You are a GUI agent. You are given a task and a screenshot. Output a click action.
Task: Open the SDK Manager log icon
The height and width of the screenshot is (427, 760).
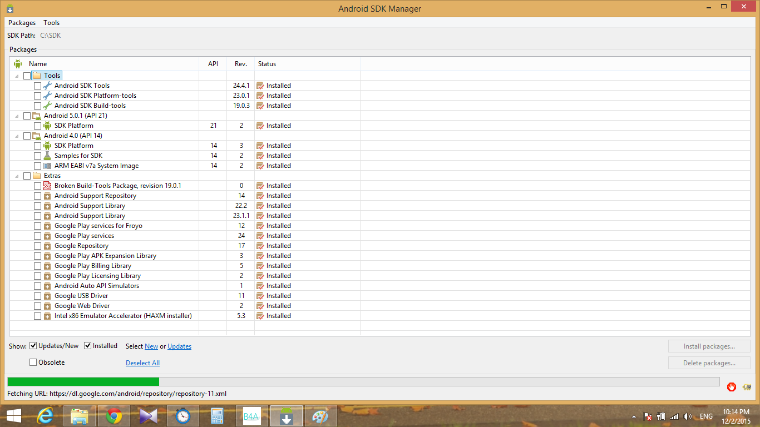(747, 387)
